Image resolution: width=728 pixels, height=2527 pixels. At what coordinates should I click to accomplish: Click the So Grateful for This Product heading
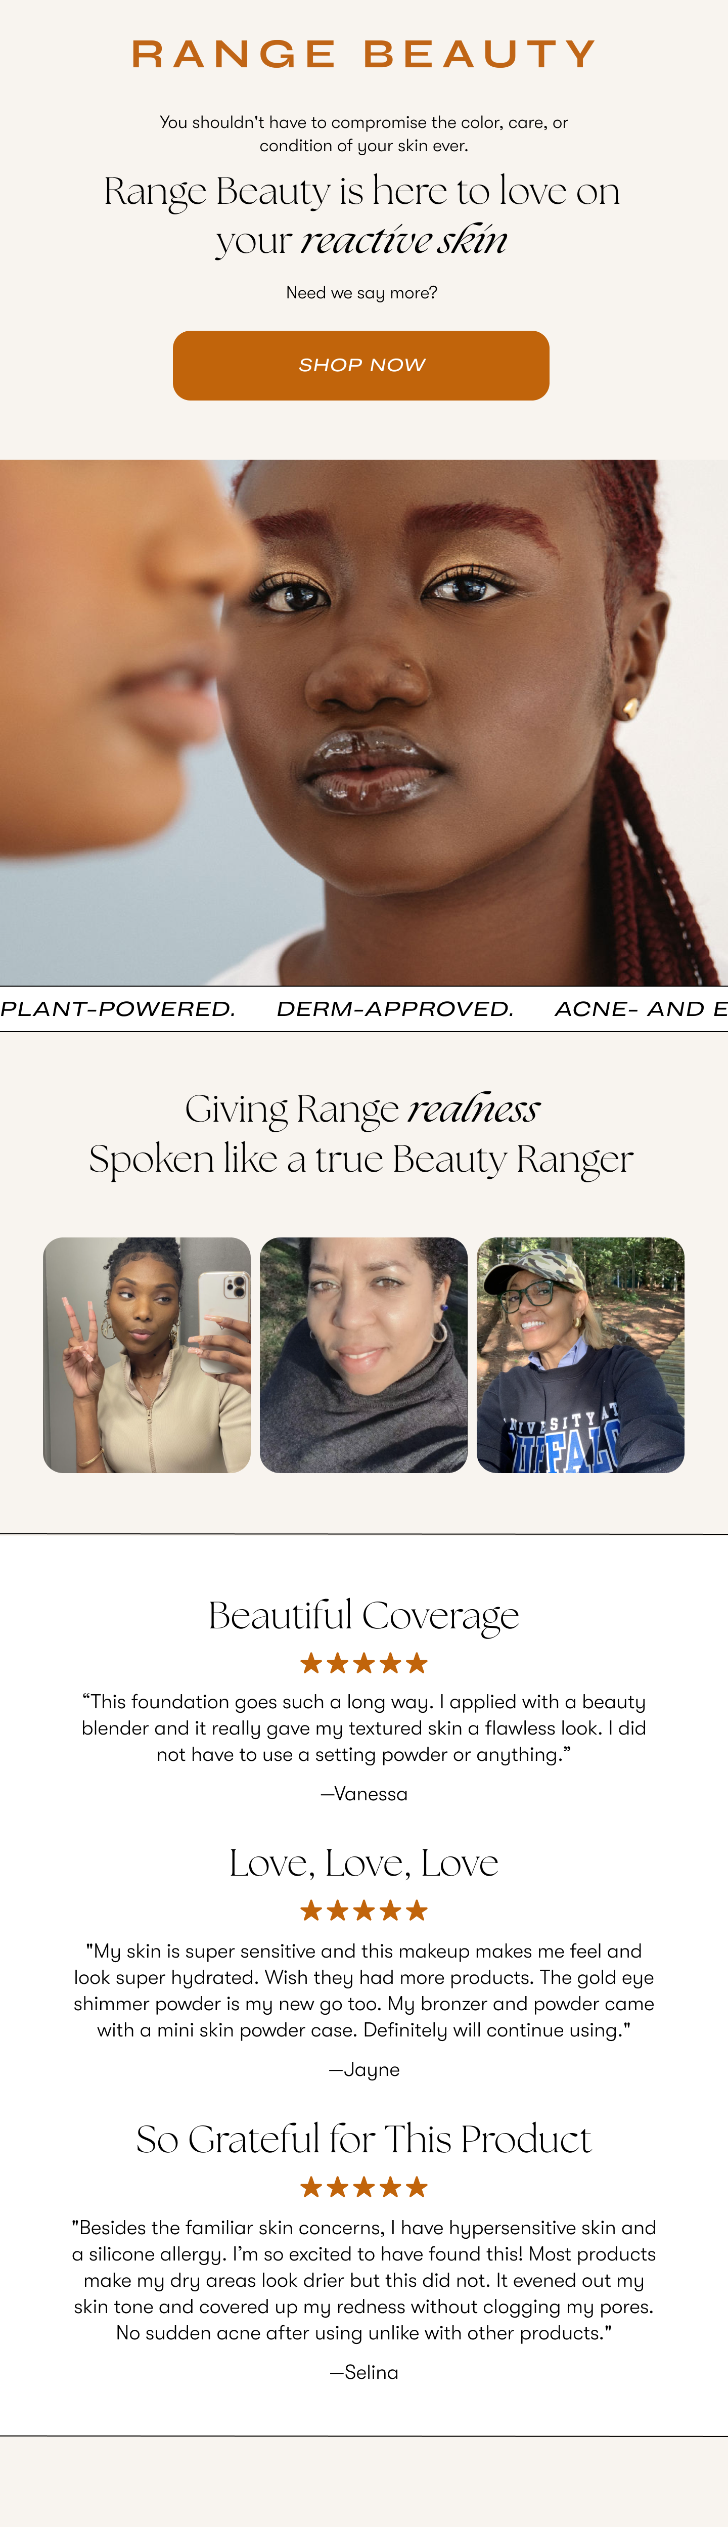(x=364, y=2139)
